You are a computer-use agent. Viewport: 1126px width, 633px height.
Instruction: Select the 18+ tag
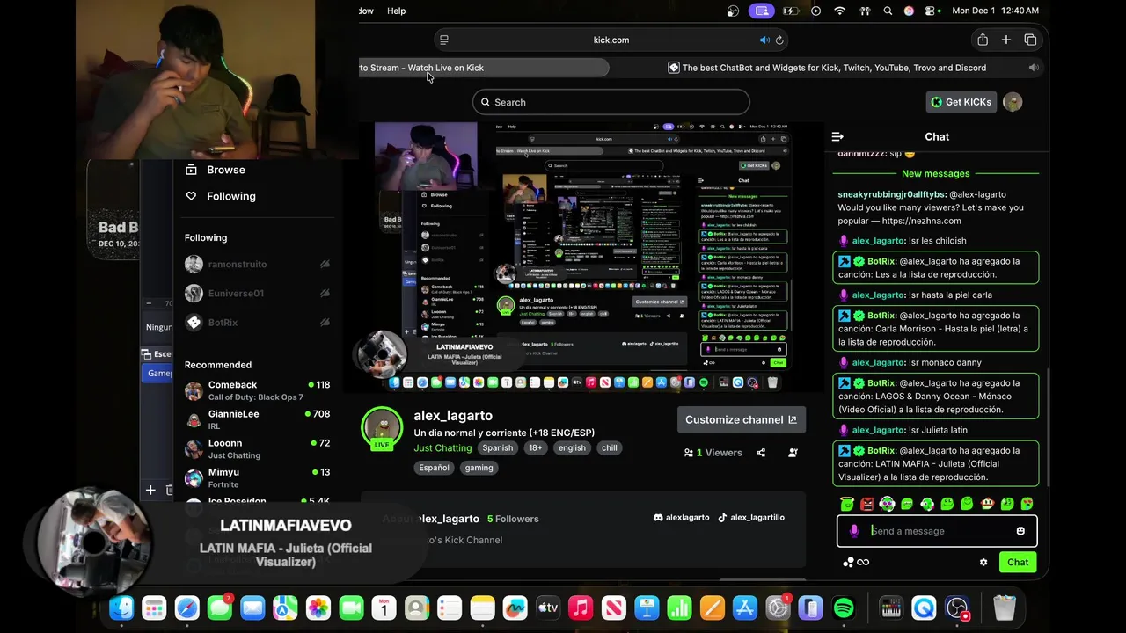(535, 447)
